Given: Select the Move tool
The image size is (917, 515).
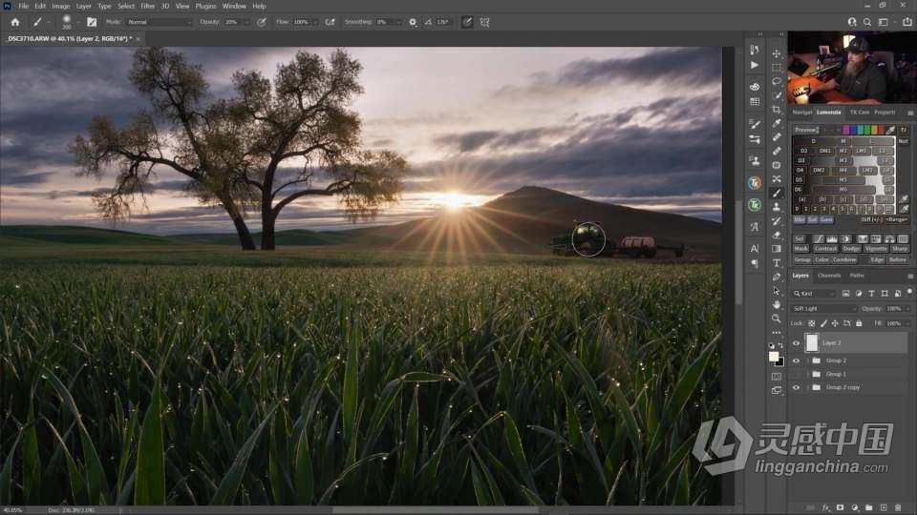Looking at the screenshot, I should point(777,53).
